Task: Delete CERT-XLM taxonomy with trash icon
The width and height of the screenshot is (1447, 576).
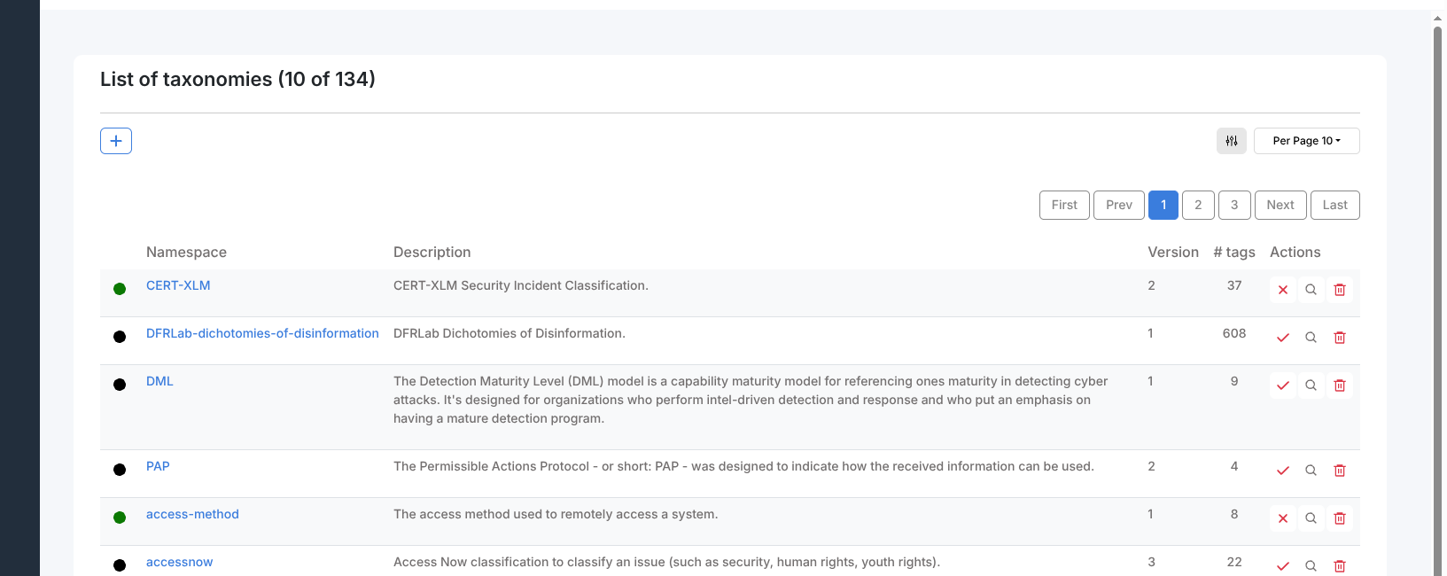Action: coord(1340,290)
